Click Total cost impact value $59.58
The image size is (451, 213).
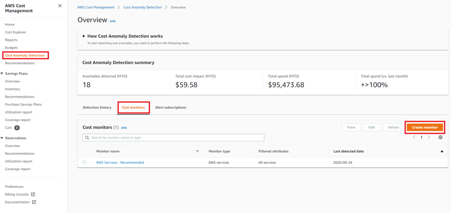click(x=186, y=85)
